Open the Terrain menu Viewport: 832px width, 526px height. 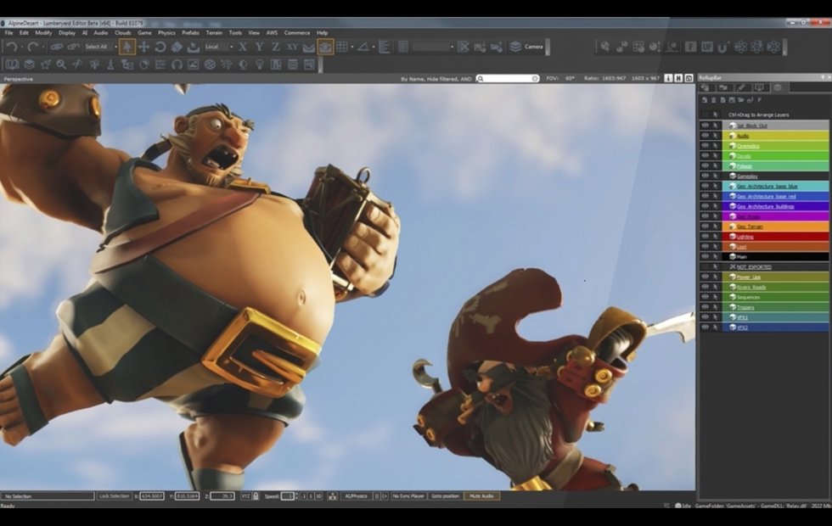(x=214, y=32)
